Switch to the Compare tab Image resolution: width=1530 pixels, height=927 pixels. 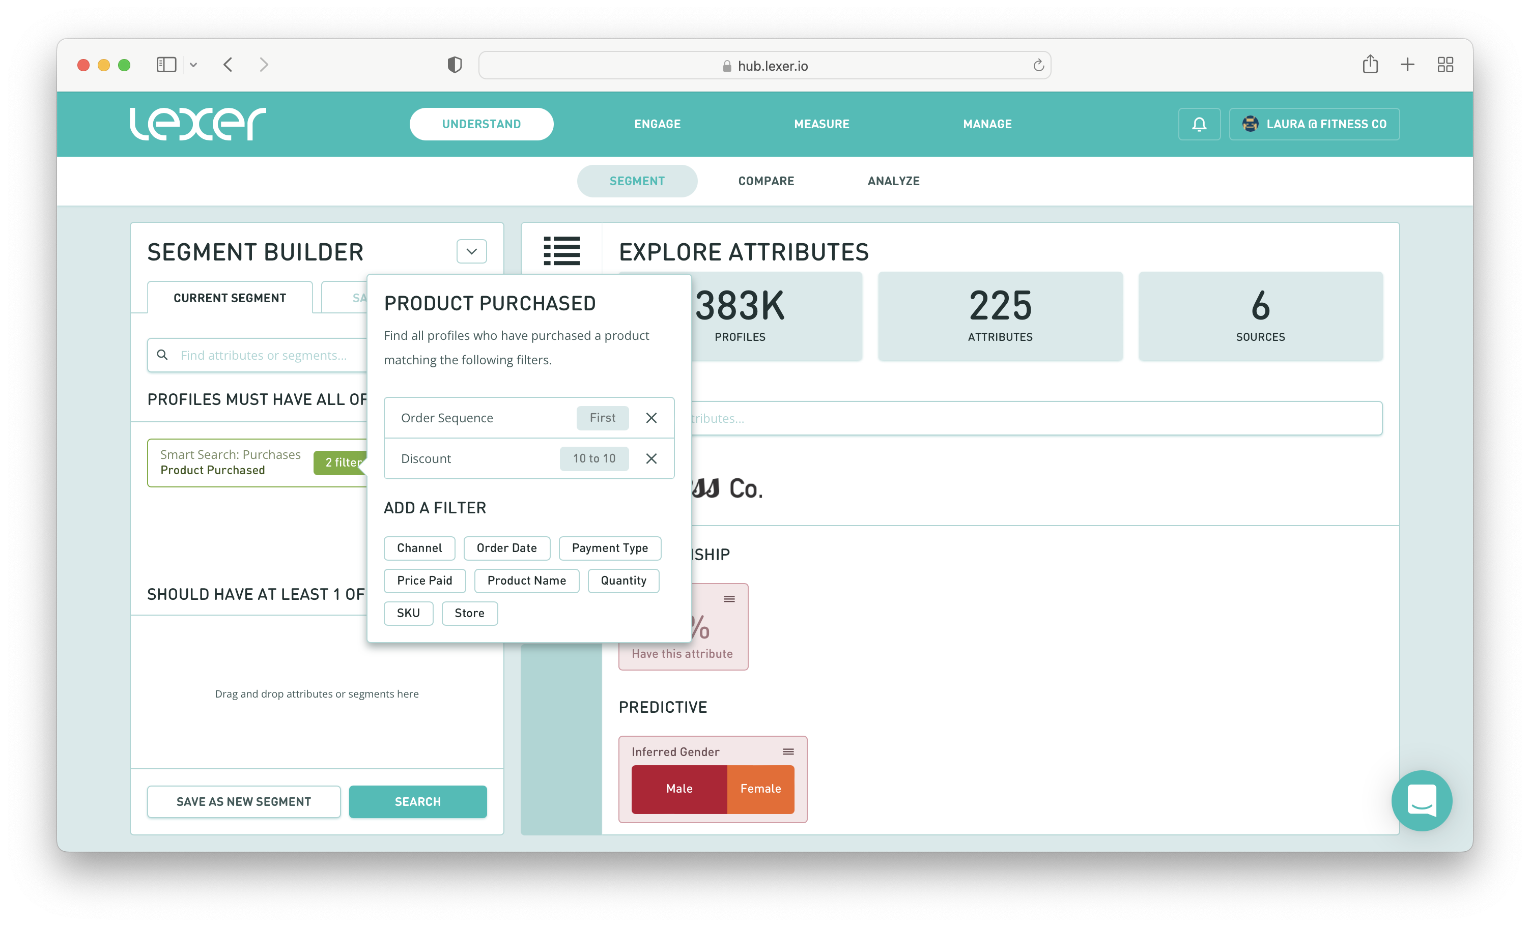click(x=766, y=181)
